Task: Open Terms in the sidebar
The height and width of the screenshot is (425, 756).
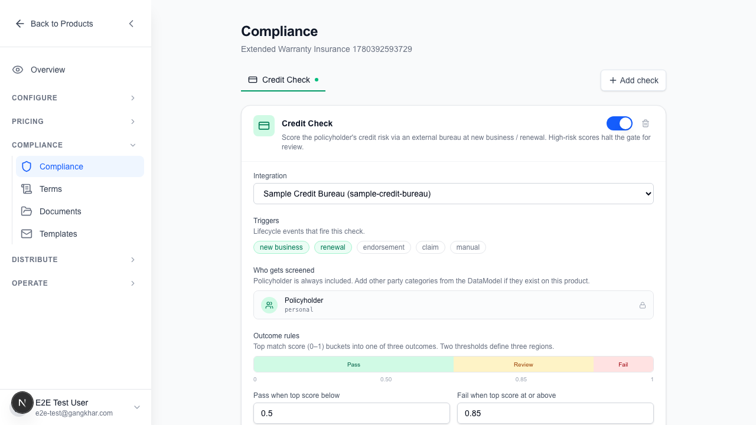Action: point(80,189)
